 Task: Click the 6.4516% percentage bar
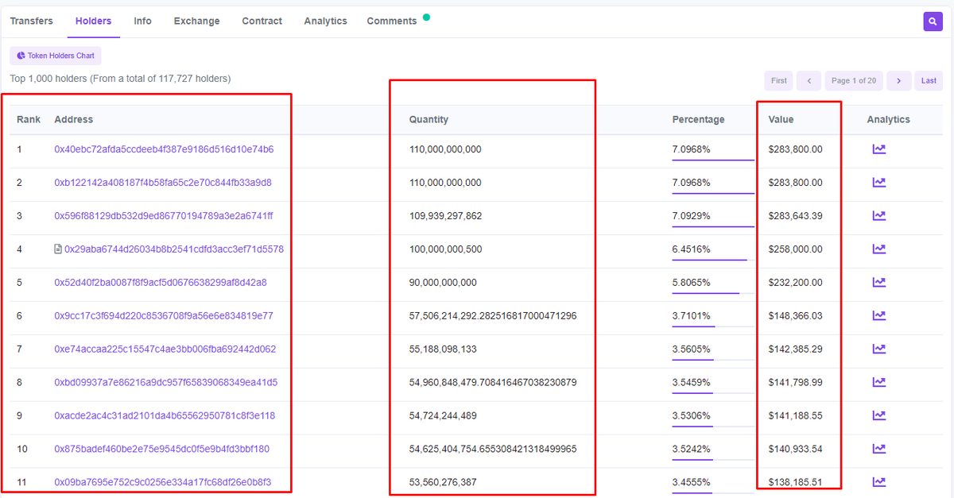tap(713, 260)
